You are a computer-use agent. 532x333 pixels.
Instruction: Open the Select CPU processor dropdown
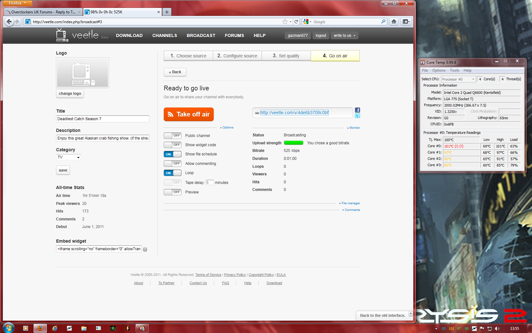(x=458, y=79)
